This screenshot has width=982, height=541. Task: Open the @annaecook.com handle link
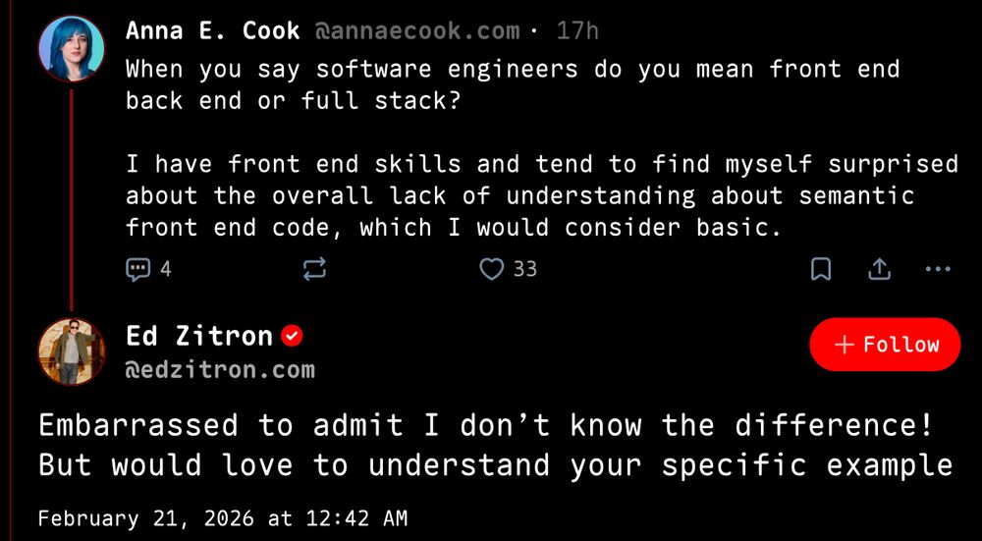pos(416,31)
